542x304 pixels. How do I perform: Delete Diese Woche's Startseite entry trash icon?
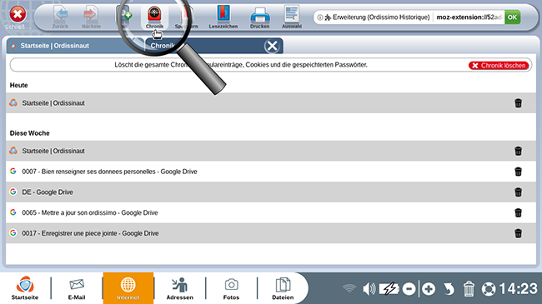click(518, 151)
